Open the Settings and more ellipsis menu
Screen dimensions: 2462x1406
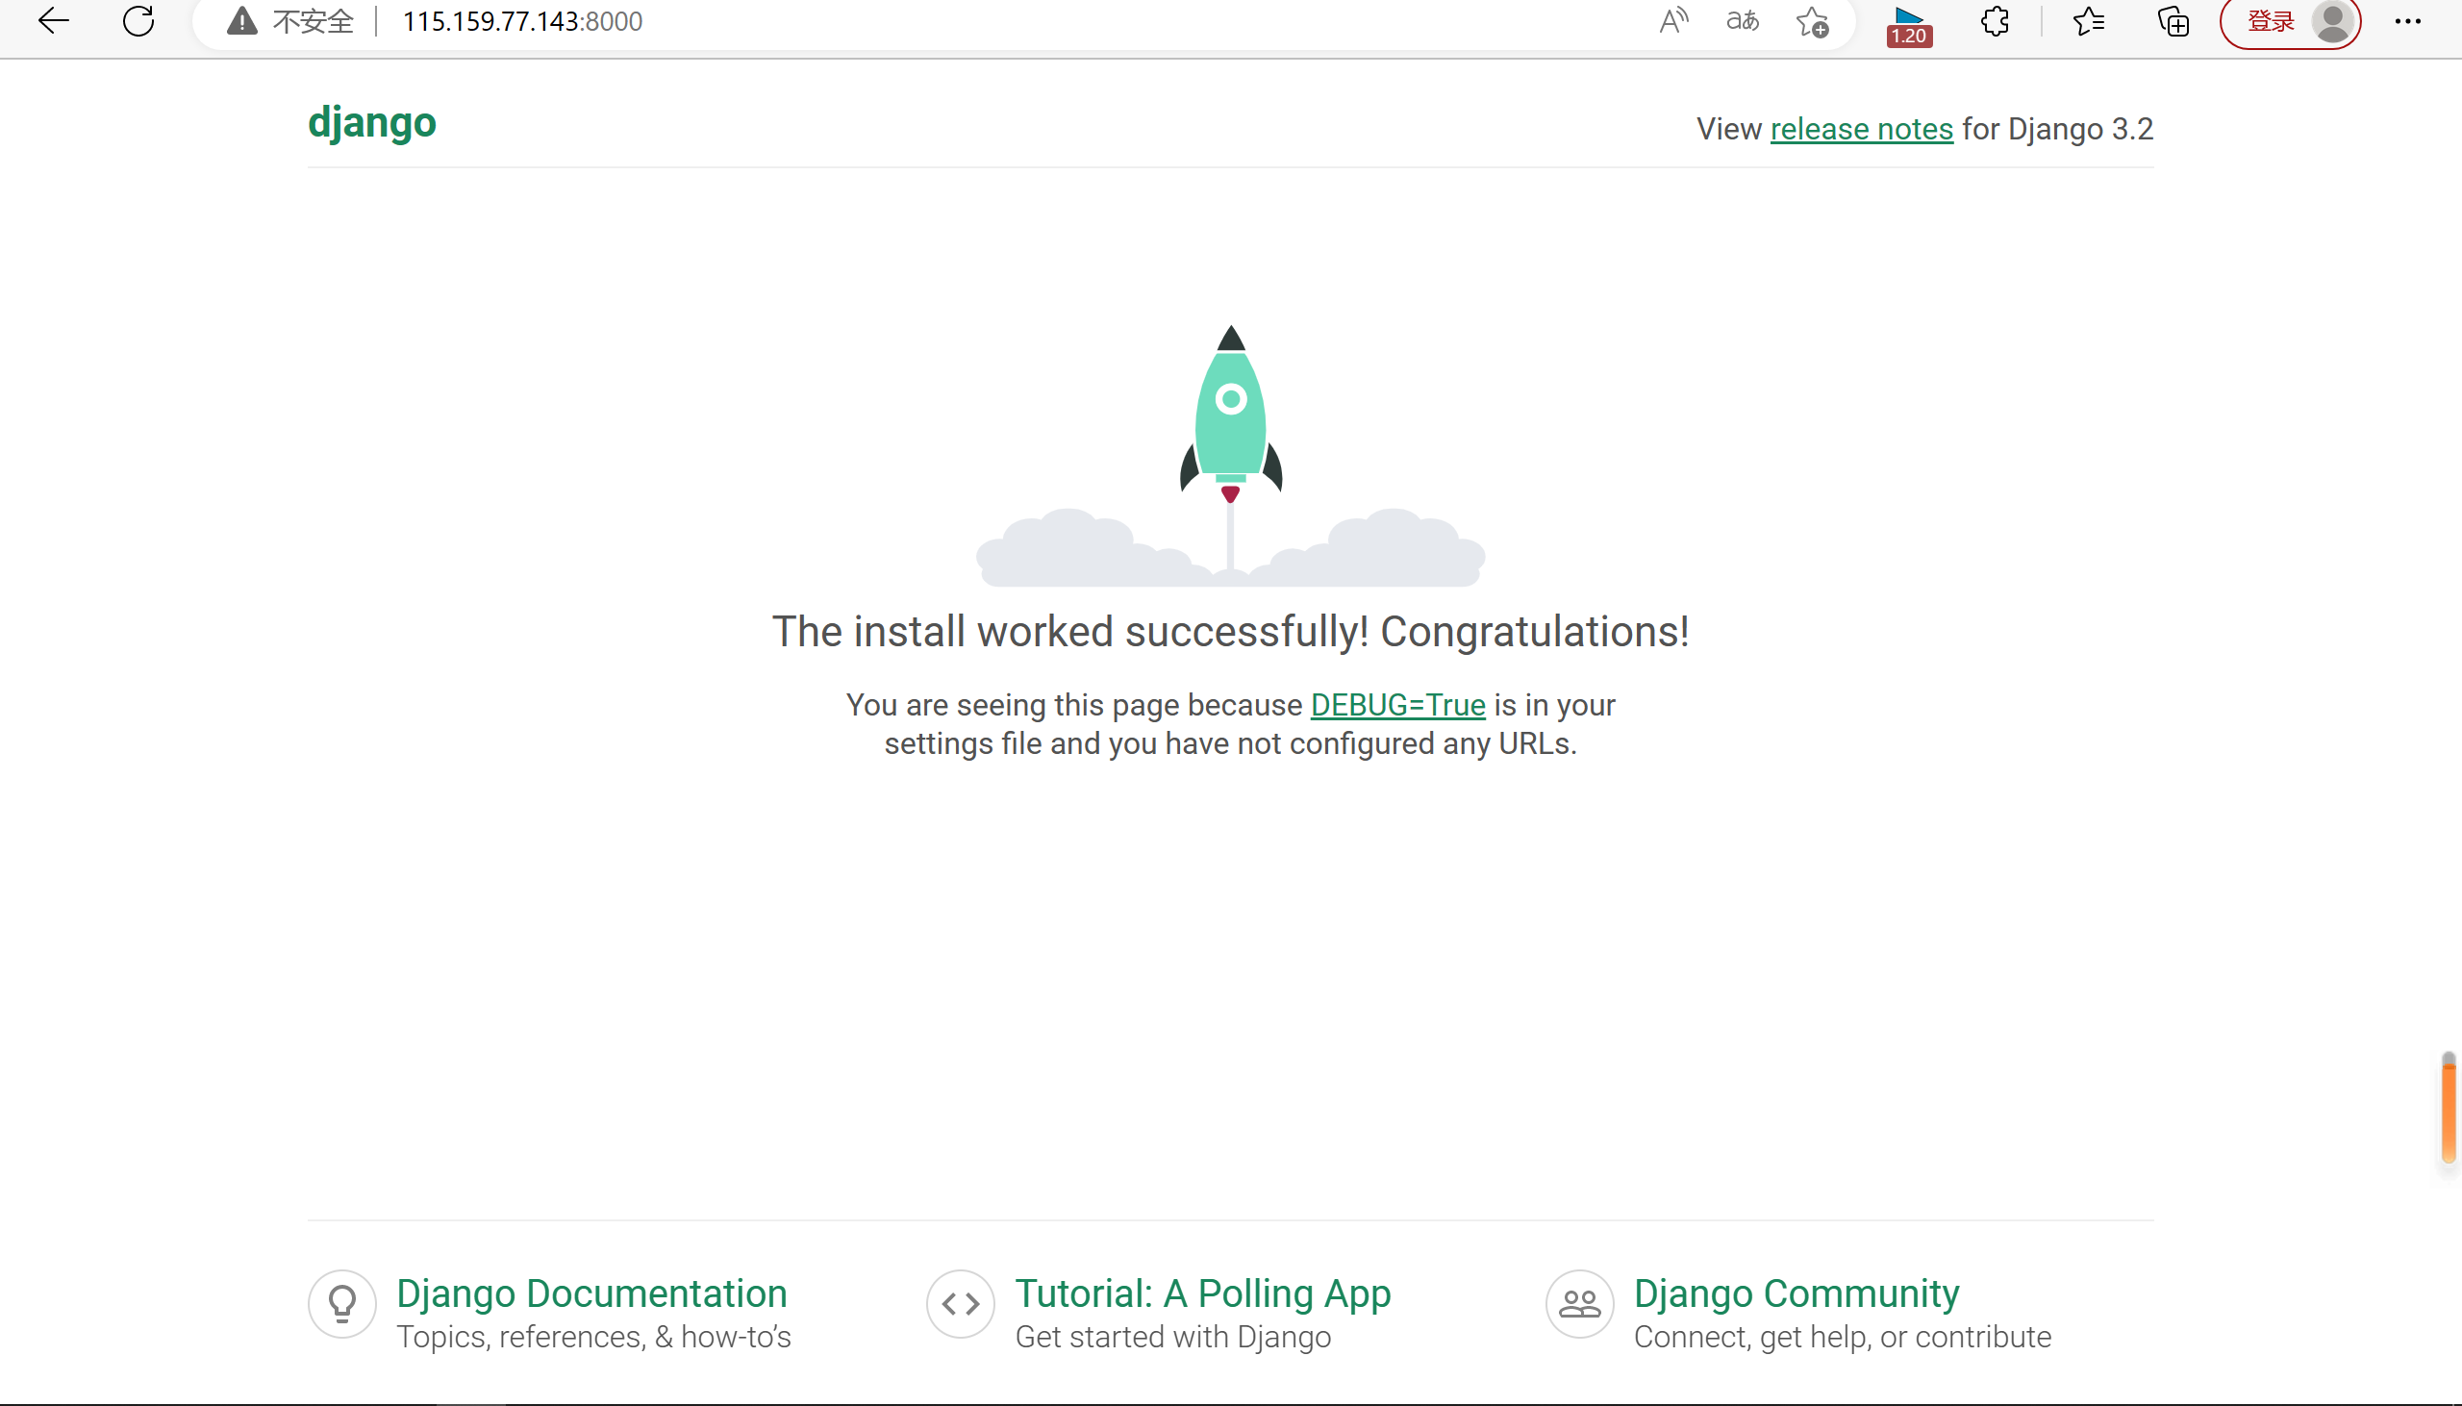click(2408, 21)
